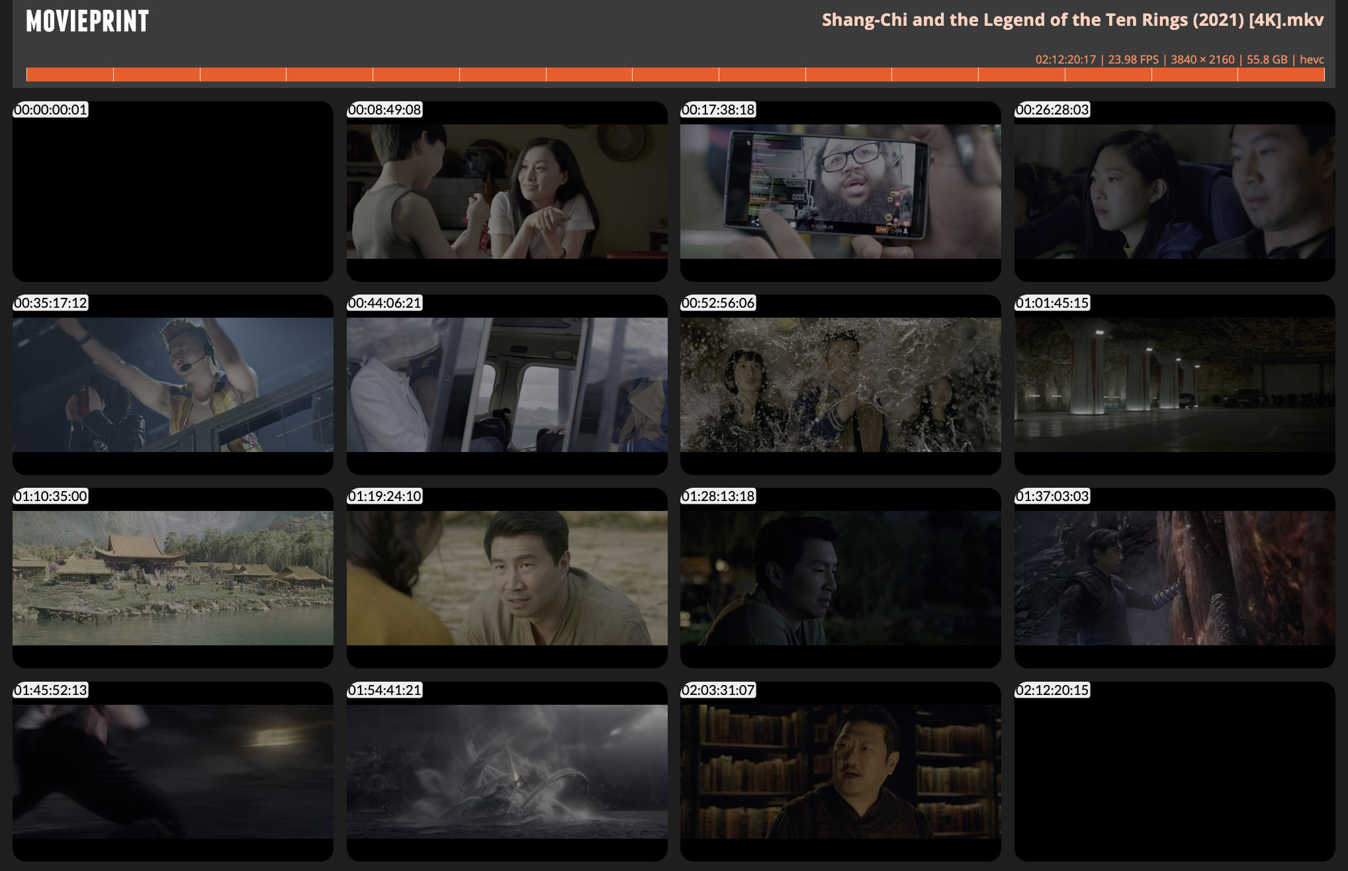Select the fight announcer with headset thumbnail

pos(173,385)
